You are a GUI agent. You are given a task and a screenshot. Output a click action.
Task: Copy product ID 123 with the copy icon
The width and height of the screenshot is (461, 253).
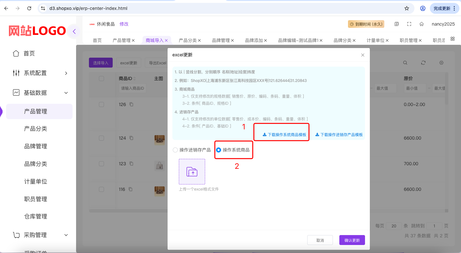(x=131, y=164)
